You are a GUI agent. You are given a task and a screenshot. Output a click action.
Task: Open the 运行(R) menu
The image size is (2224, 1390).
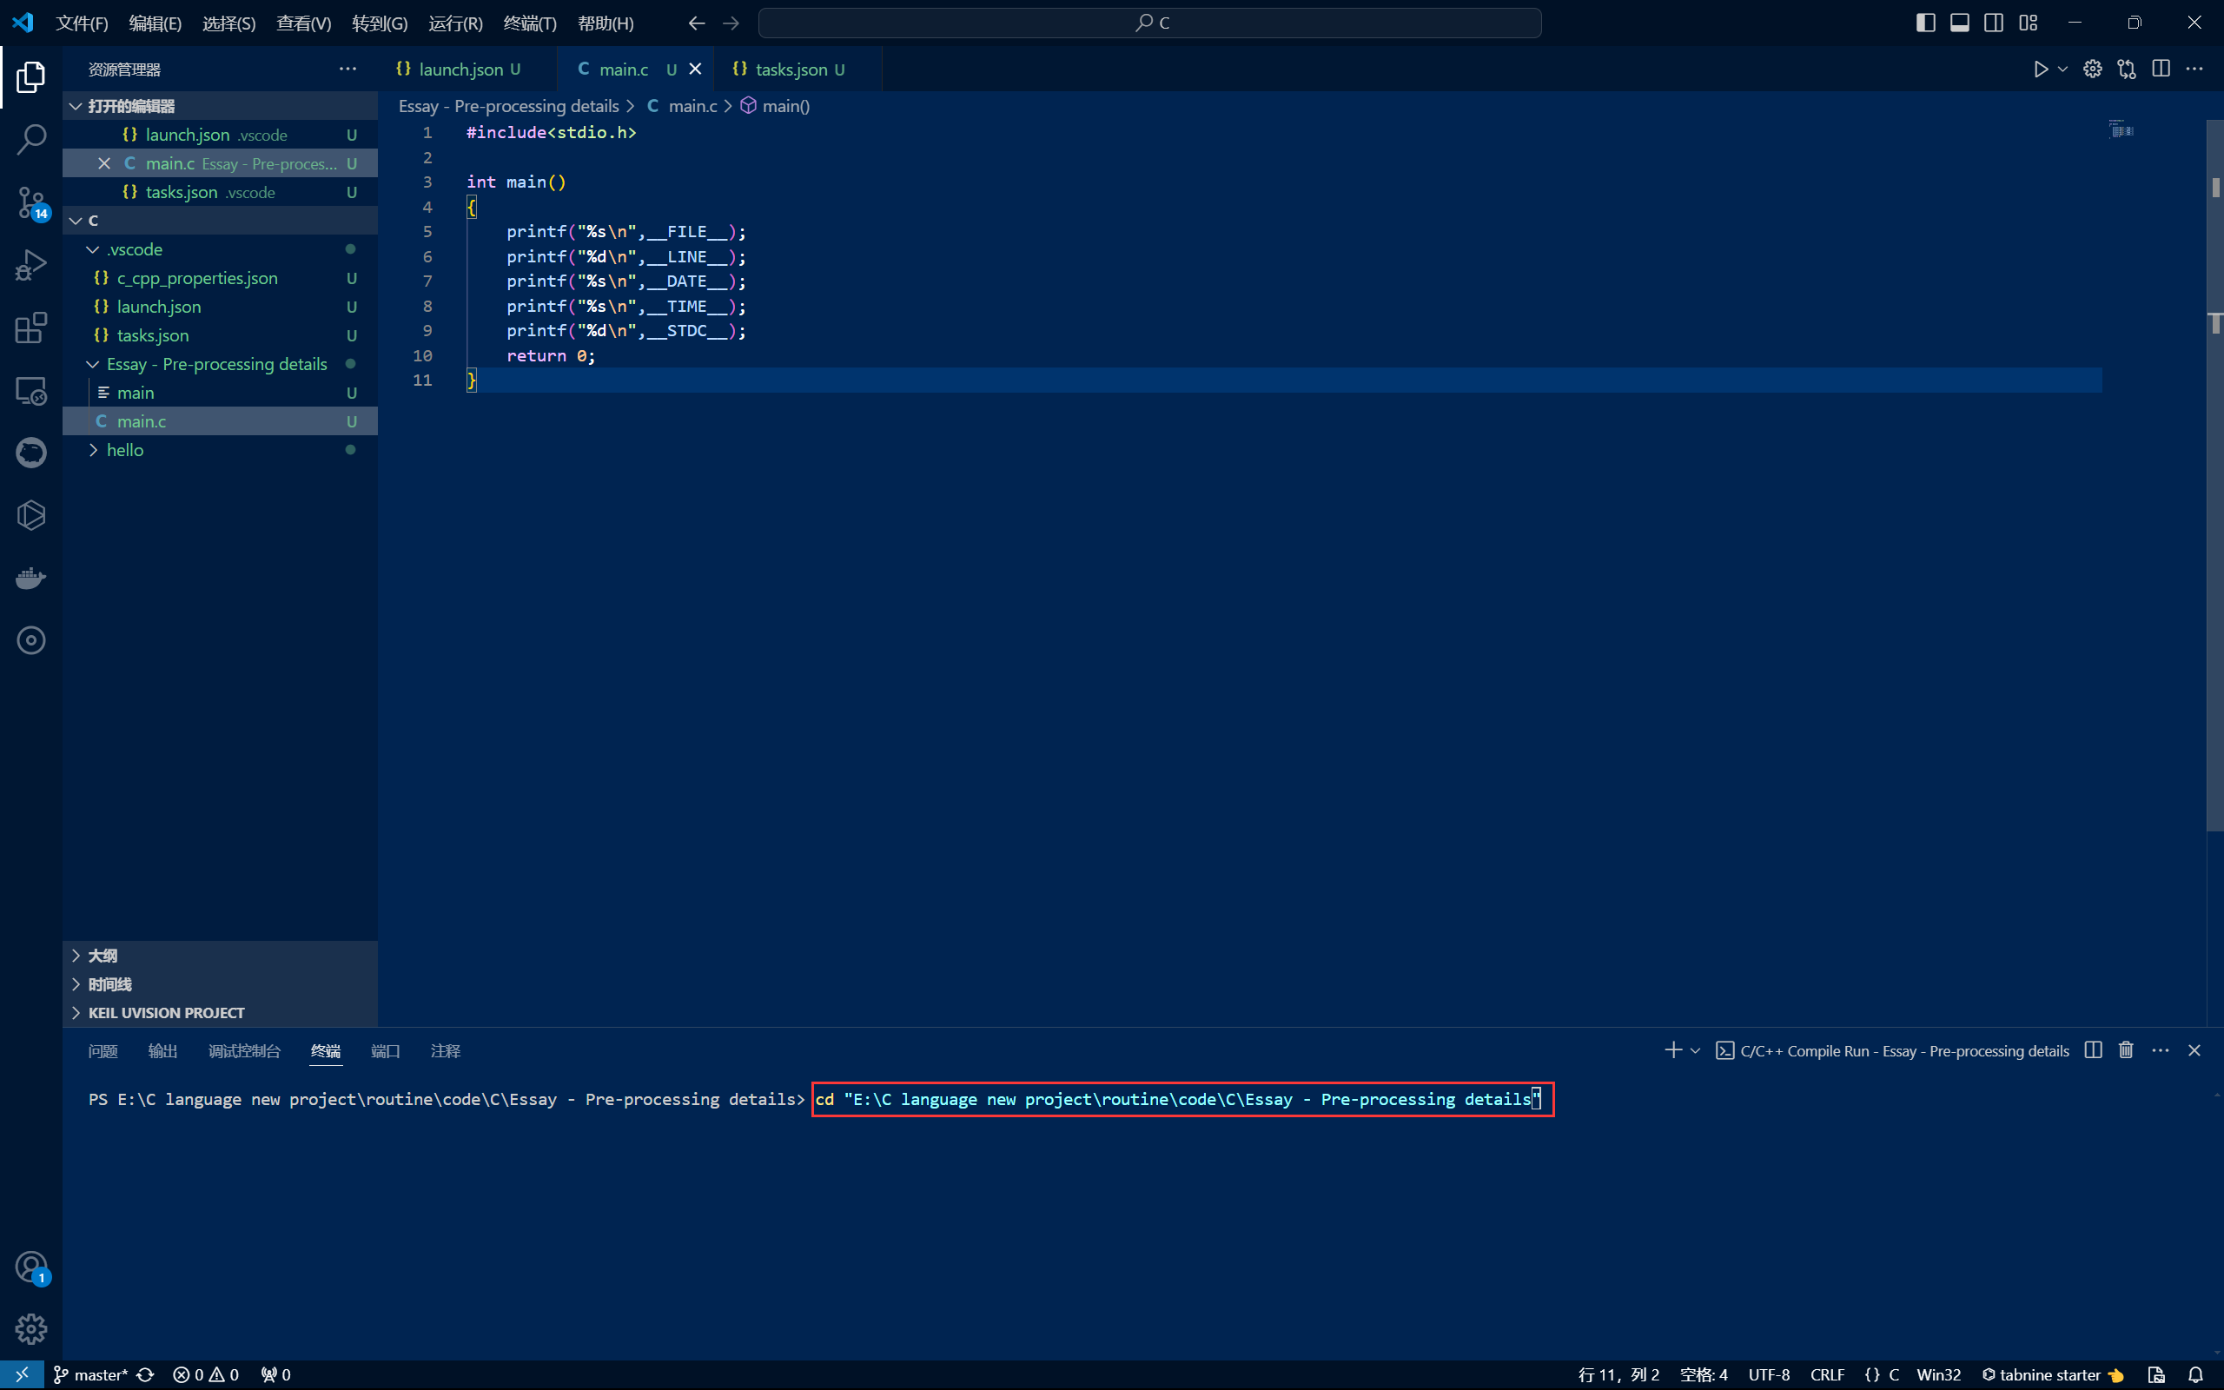pyautogui.click(x=456, y=23)
